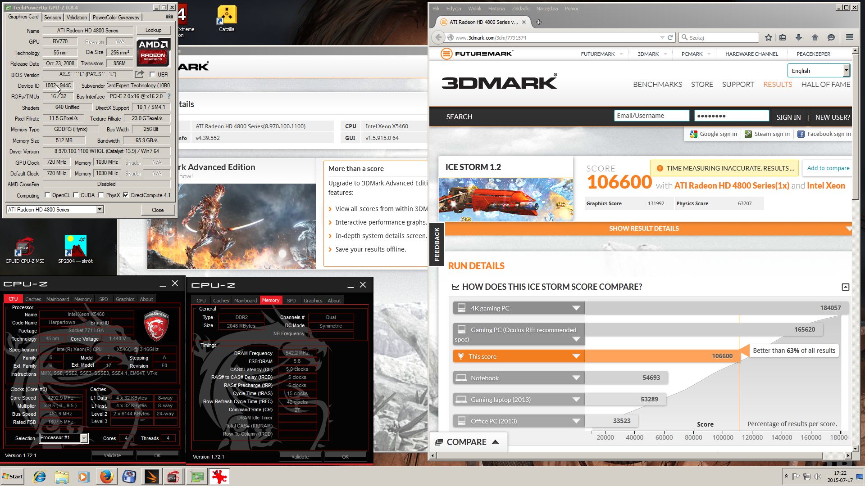Click the Futuremark logo

pyautogui.click(x=477, y=54)
